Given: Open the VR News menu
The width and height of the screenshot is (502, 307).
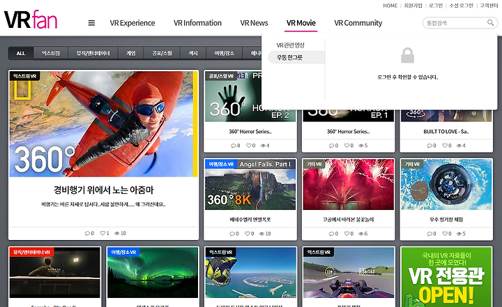Looking at the screenshot, I should pyautogui.click(x=254, y=23).
